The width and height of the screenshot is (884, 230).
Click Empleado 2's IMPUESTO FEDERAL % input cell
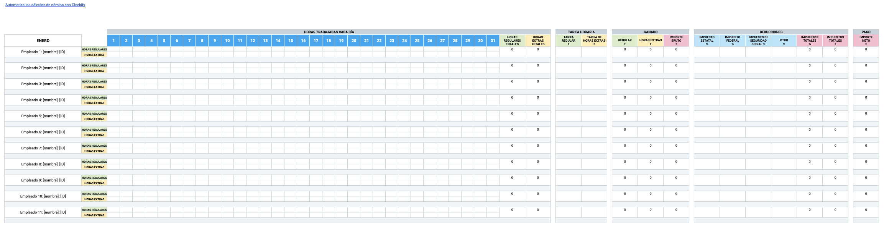(x=733, y=68)
